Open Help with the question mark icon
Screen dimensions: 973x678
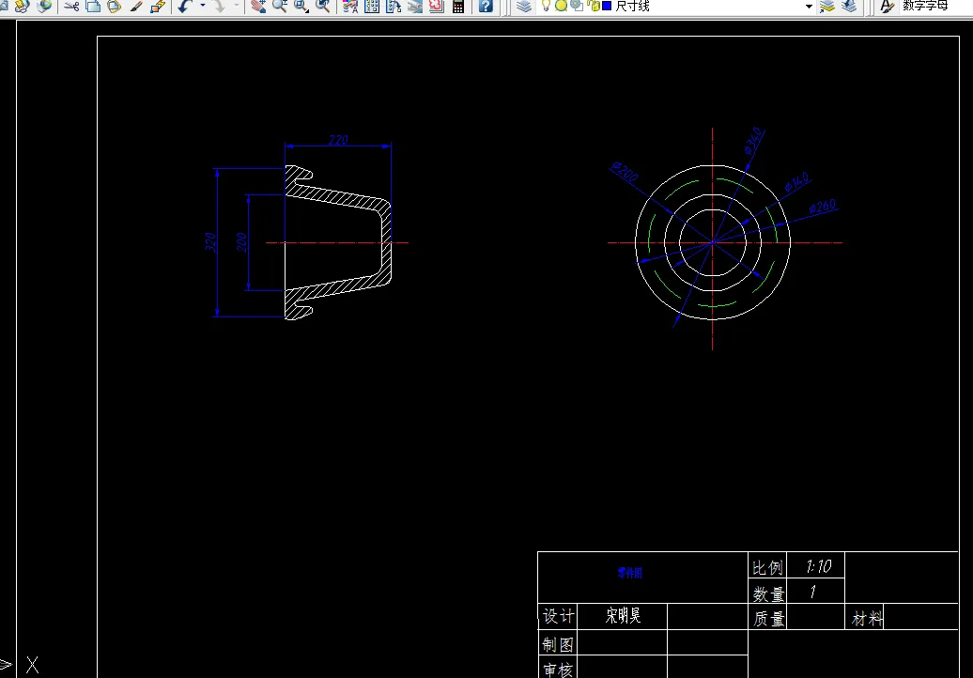(x=486, y=7)
